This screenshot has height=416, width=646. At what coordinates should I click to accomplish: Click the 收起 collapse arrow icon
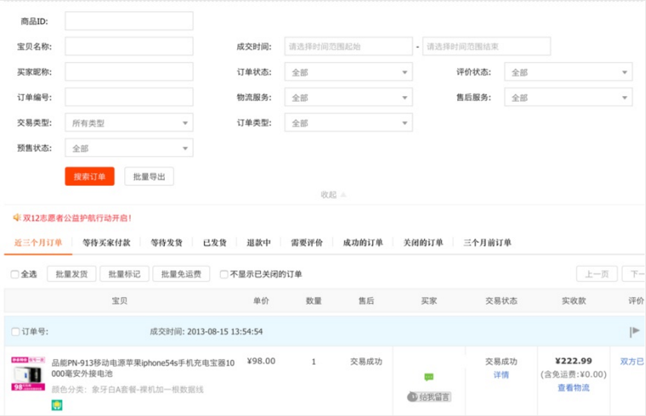pos(344,195)
